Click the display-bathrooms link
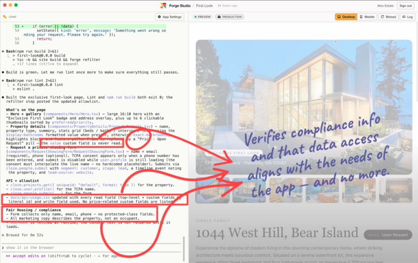 [x=24, y=135]
